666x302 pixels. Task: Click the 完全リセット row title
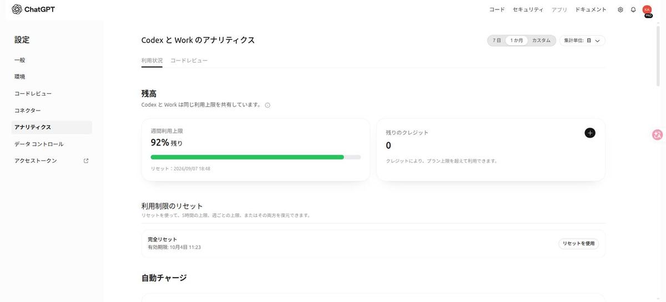tap(163, 239)
